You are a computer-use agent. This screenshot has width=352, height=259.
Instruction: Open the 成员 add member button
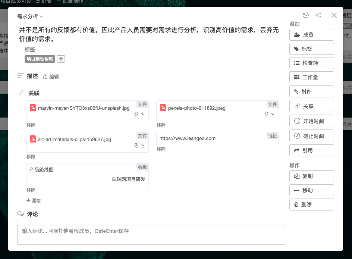point(311,35)
